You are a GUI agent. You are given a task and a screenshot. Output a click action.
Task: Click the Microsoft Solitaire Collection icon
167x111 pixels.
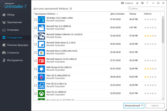point(41,36)
